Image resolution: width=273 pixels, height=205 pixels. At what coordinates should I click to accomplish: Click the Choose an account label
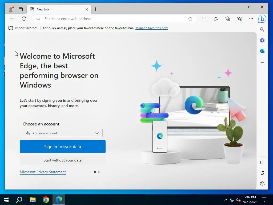point(41,124)
